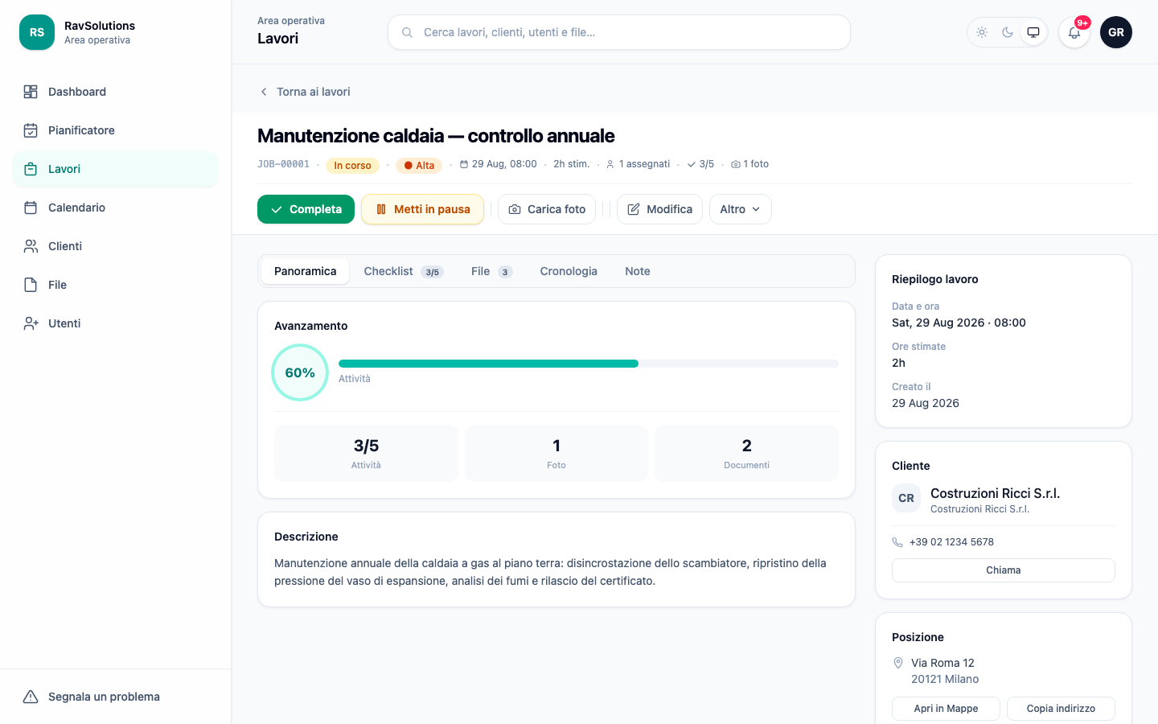Click the File document icon in sidebar
The width and height of the screenshot is (1158, 724).
pyautogui.click(x=31, y=285)
